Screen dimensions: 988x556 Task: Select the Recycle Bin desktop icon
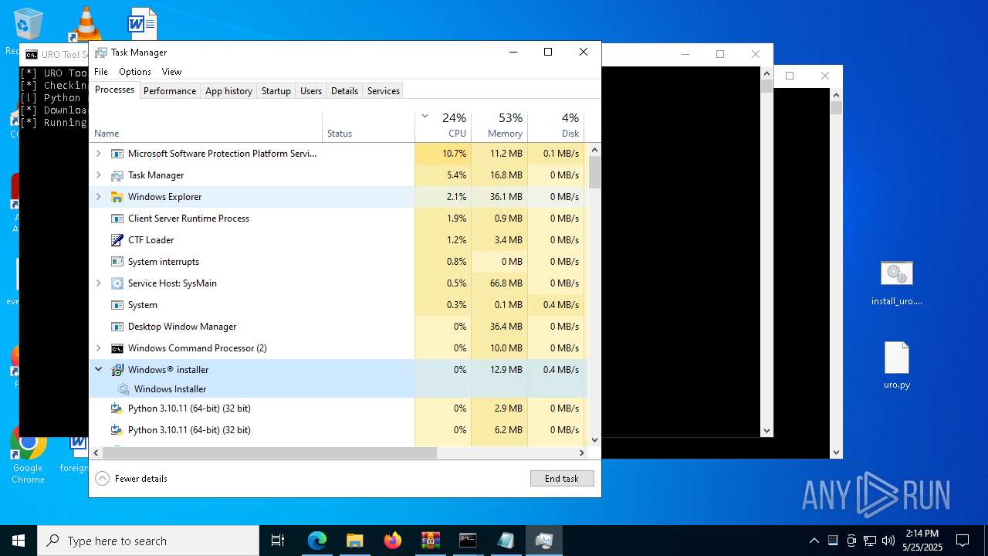[28, 25]
